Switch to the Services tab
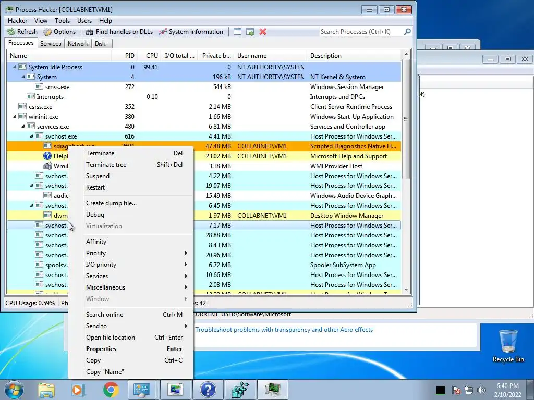 (x=51, y=44)
